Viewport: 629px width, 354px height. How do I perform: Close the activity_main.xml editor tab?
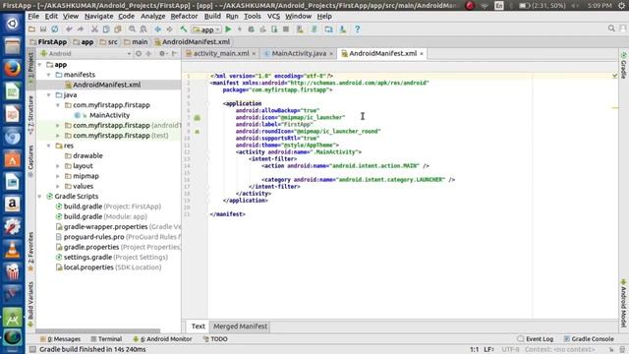coord(254,54)
